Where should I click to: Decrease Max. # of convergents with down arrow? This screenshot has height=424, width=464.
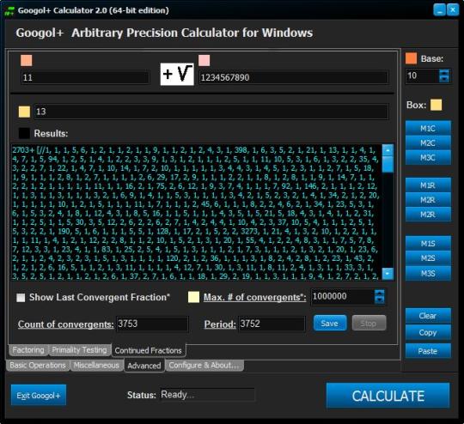coord(380,300)
